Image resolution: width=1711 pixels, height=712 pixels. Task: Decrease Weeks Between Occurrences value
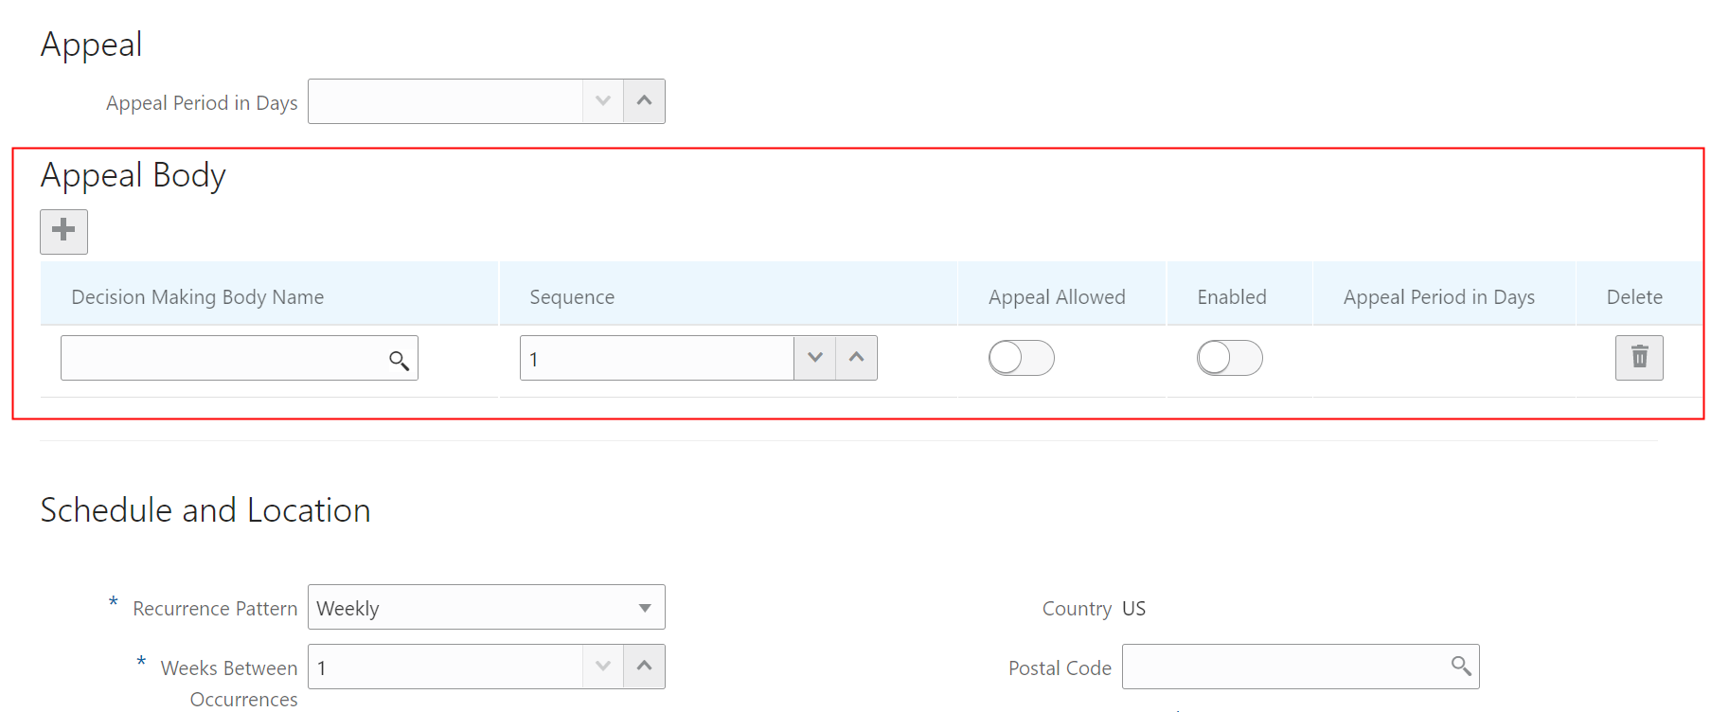[x=603, y=667]
